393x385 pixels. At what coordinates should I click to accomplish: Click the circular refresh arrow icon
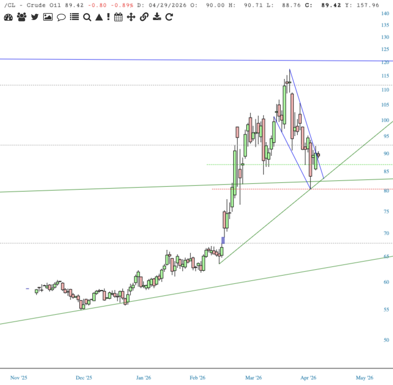pos(169,17)
